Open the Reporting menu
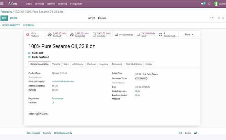Screen dimensions: 226x140 pos(63,4)
